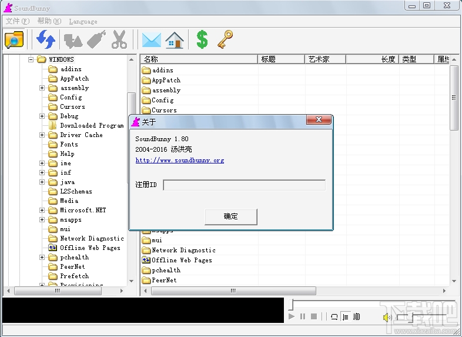Click the volume slider handle
Screen dimensions: 462x337
(412, 318)
